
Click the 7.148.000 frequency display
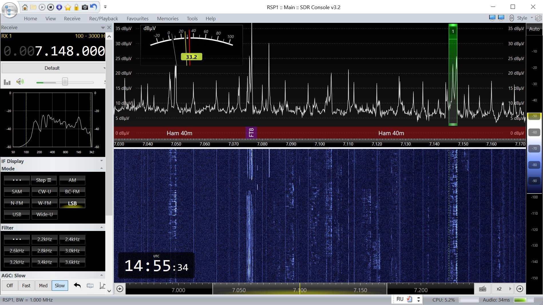pyautogui.click(x=54, y=51)
